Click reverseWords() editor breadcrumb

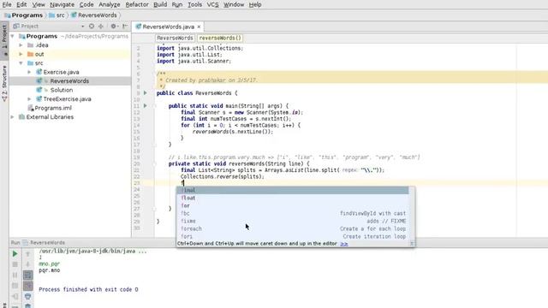pos(220,38)
